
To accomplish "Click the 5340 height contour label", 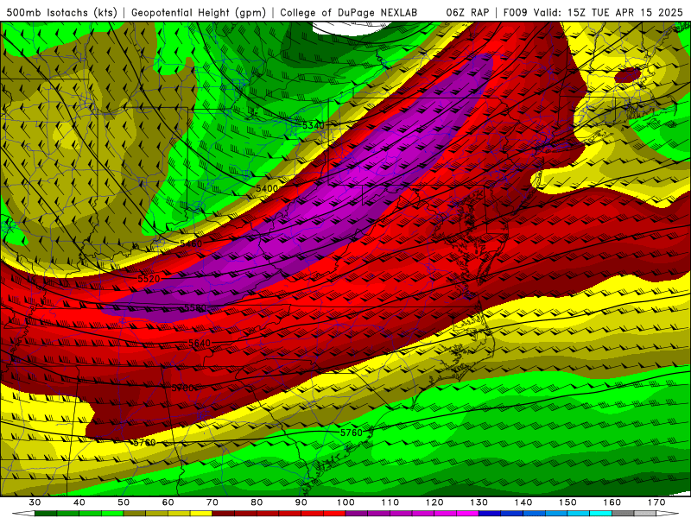I will [314, 125].
